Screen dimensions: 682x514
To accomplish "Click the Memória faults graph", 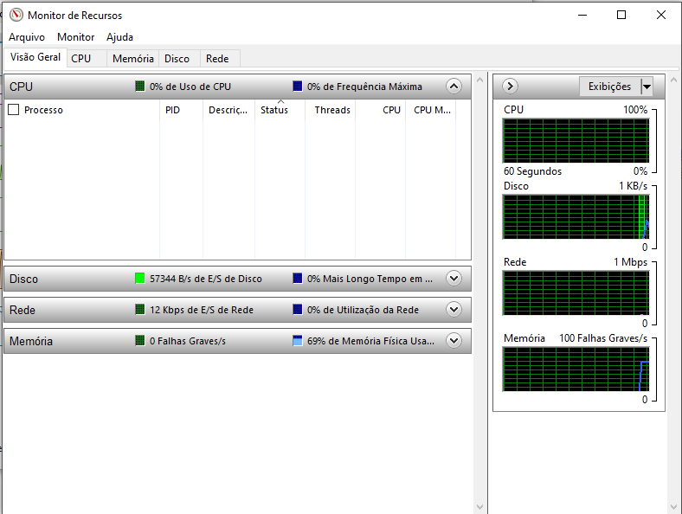I will (576, 369).
